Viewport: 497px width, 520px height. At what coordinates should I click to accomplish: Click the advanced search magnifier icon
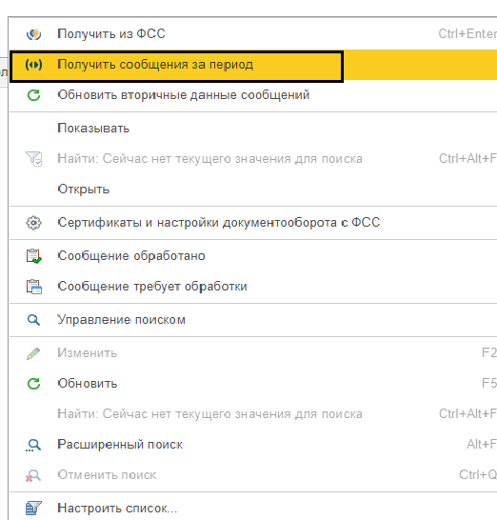pos(33,445)
